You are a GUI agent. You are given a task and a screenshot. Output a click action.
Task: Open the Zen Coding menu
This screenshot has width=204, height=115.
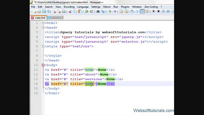151,7
